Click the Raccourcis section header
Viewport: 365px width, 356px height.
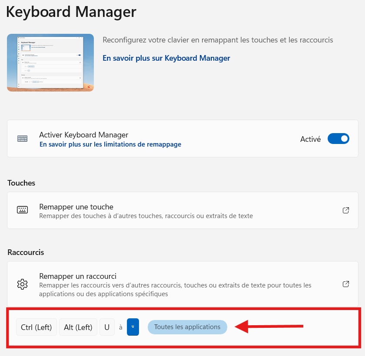tap(26, 252)
